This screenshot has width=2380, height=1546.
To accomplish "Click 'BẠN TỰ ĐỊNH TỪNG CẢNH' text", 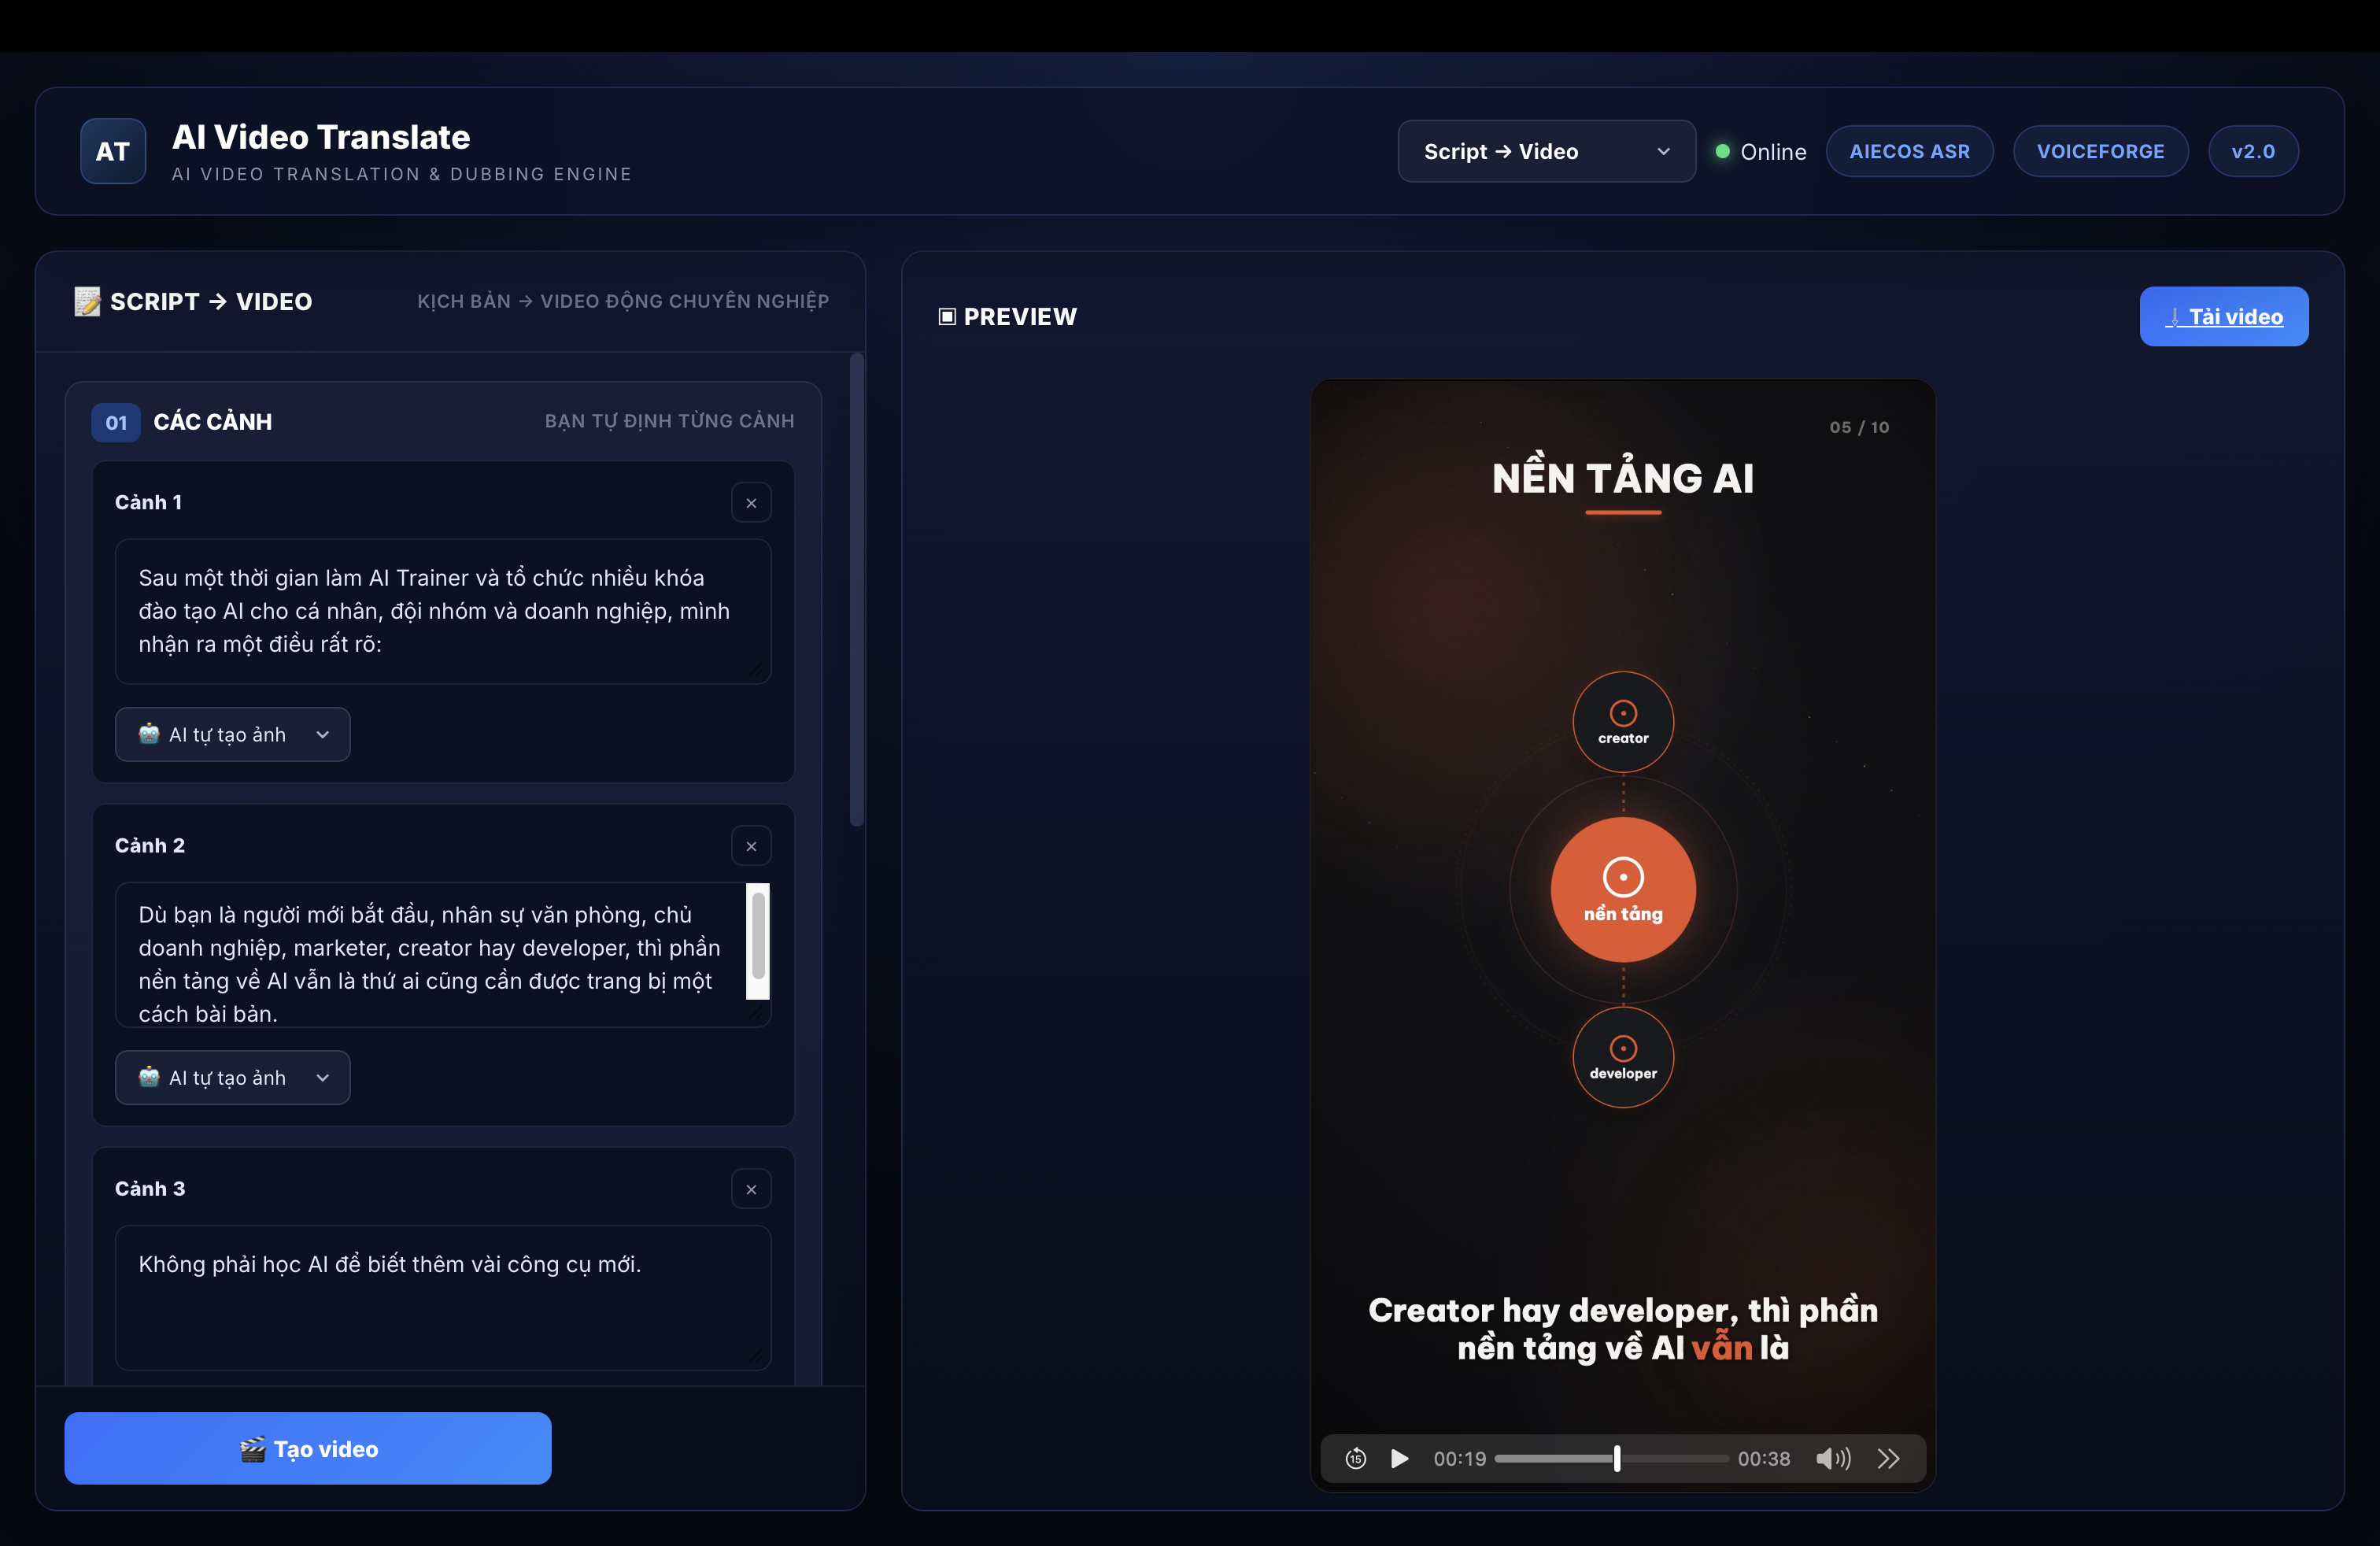I will [x=670, y=421].
